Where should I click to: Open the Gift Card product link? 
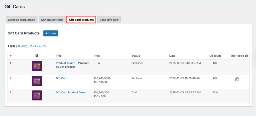click(61, 78)
